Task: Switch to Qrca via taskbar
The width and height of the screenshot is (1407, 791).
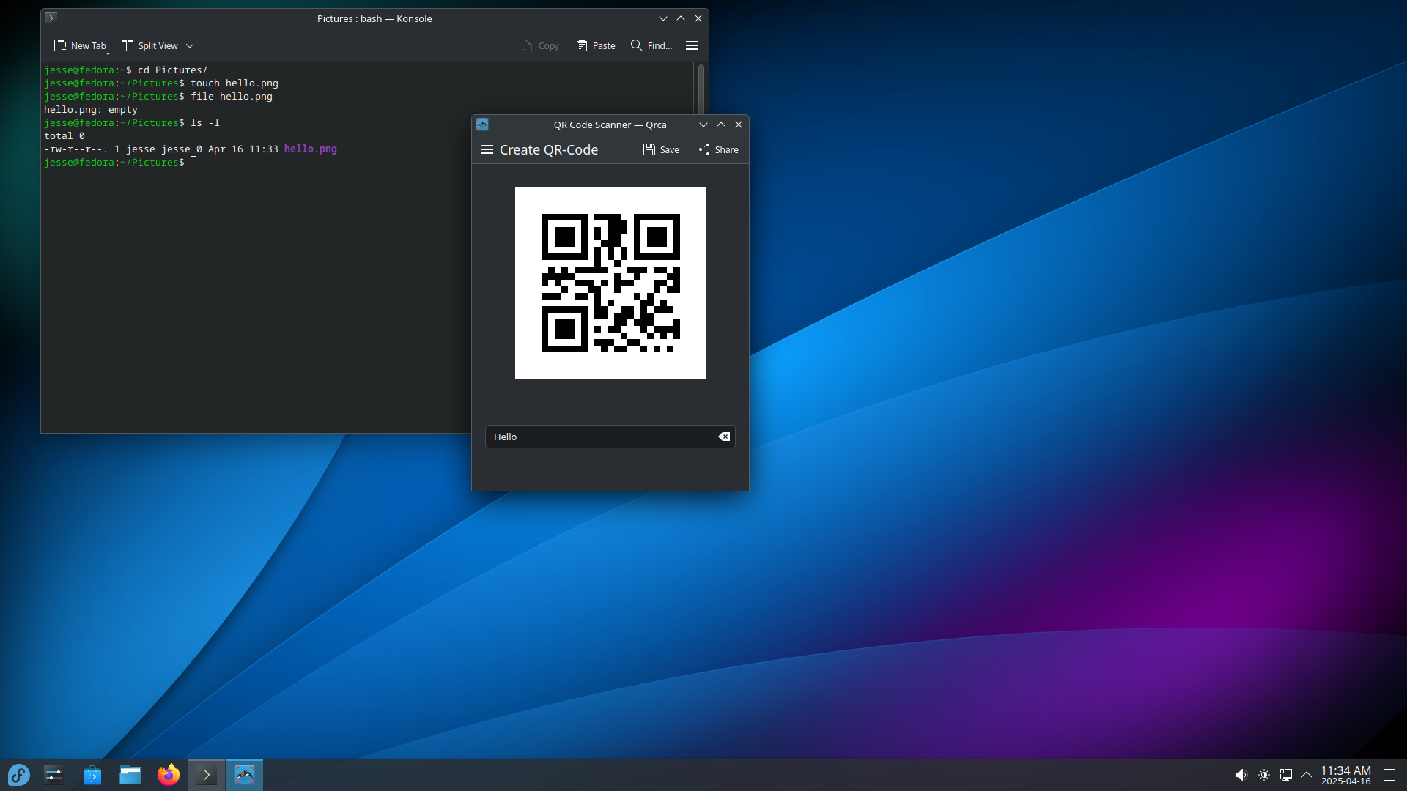Action: (245, 775)
